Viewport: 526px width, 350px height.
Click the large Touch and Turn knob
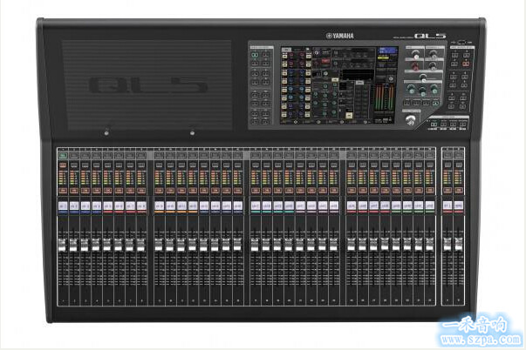[x=410, y=119]
